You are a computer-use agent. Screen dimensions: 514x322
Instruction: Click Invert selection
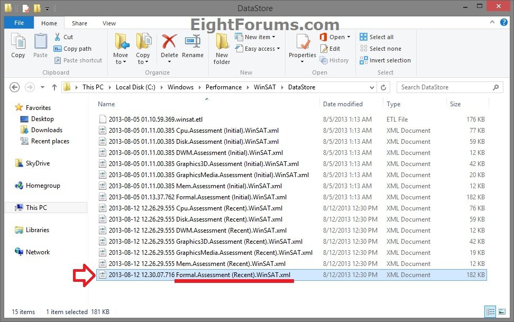(x=385, y=60)
